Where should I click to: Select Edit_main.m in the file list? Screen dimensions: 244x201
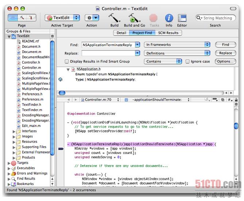(x=31, y=126)
